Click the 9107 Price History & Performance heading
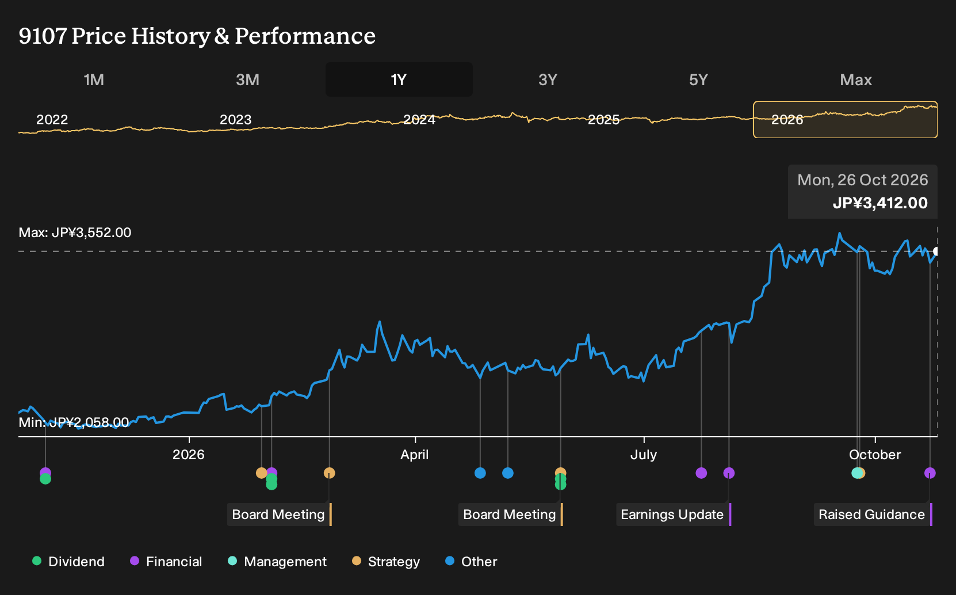 [197, 36]
